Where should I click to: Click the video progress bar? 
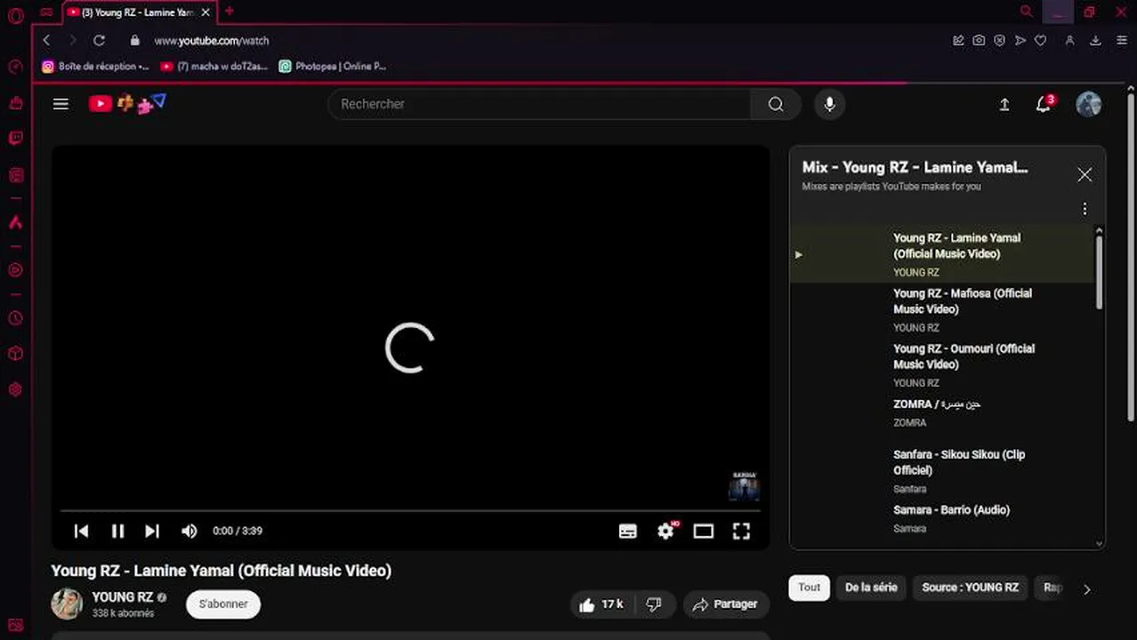coord(410,511)
